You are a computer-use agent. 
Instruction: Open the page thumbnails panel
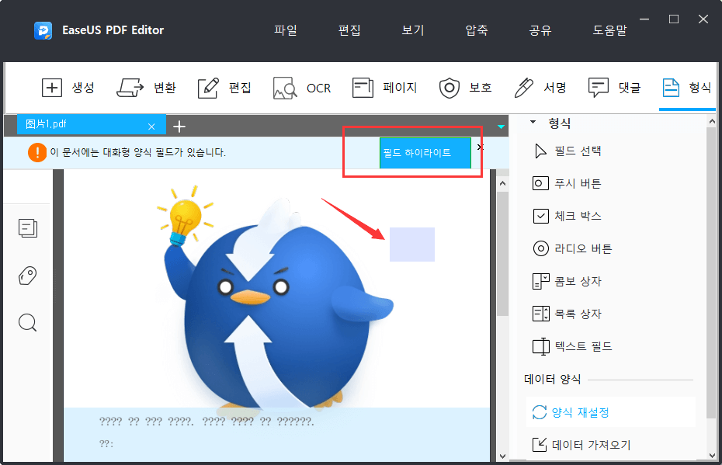(x=27, y=228)
